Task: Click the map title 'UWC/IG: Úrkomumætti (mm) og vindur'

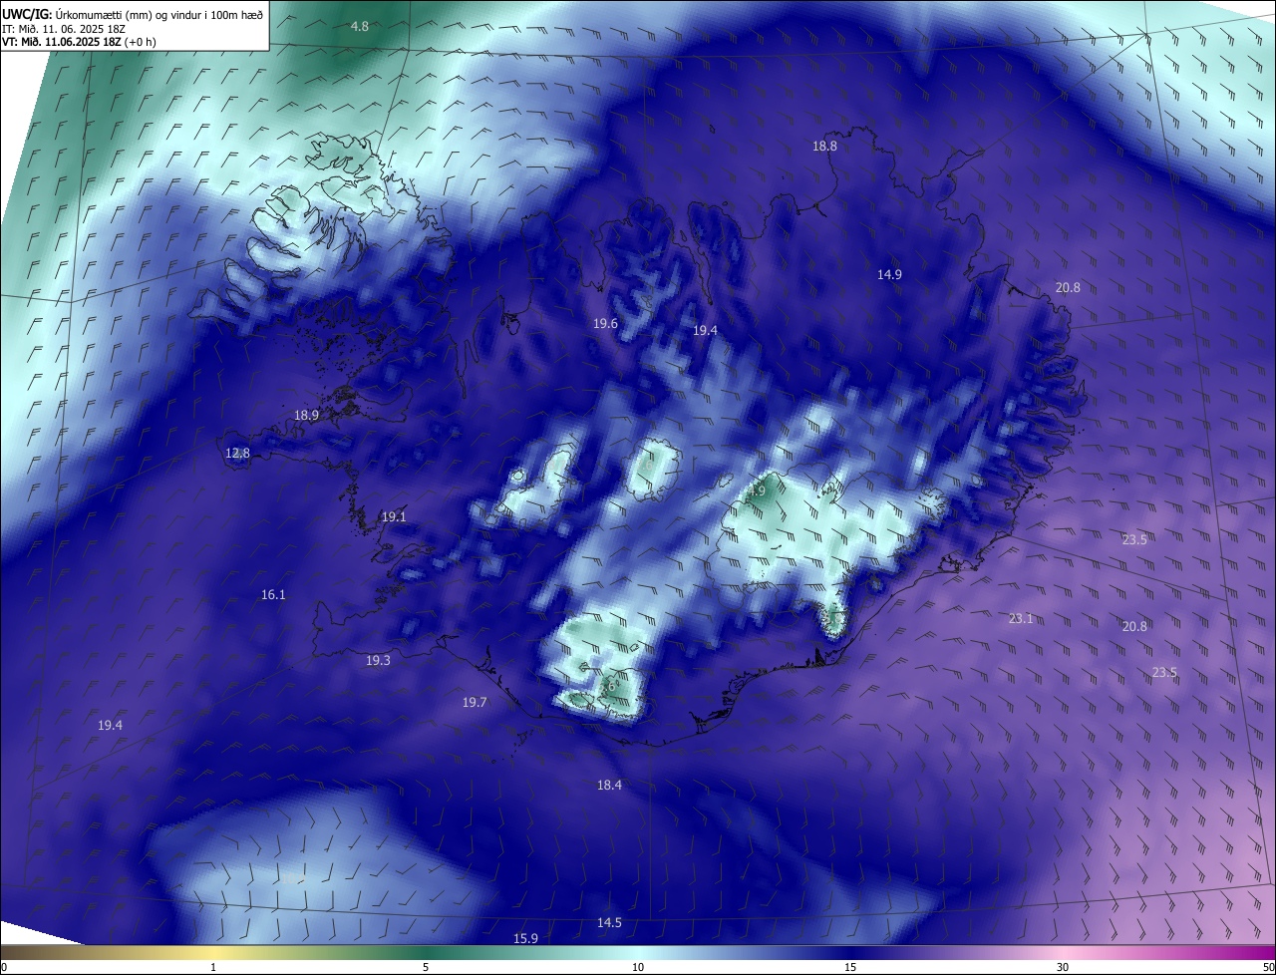Action: [133, 14]
